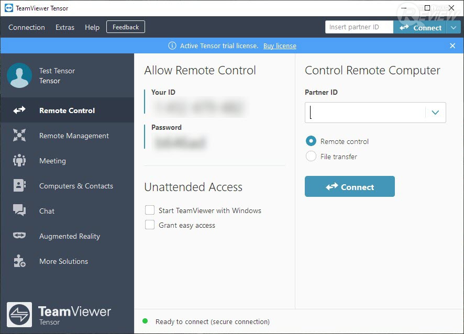Click the More Solutions puzzle icon

point(19,261)
